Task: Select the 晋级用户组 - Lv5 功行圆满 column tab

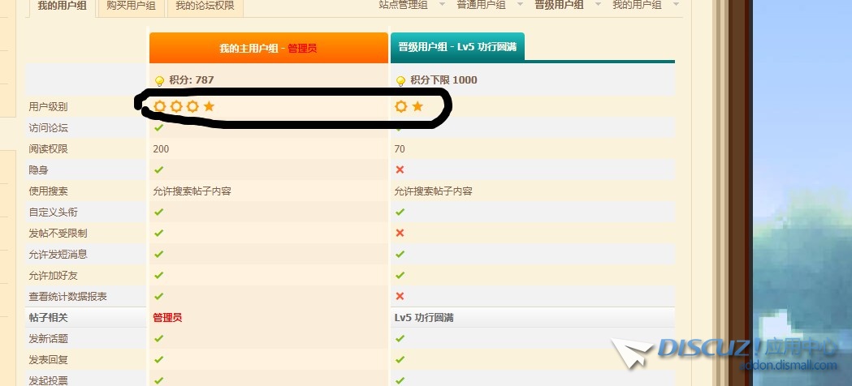Action: 457,47
